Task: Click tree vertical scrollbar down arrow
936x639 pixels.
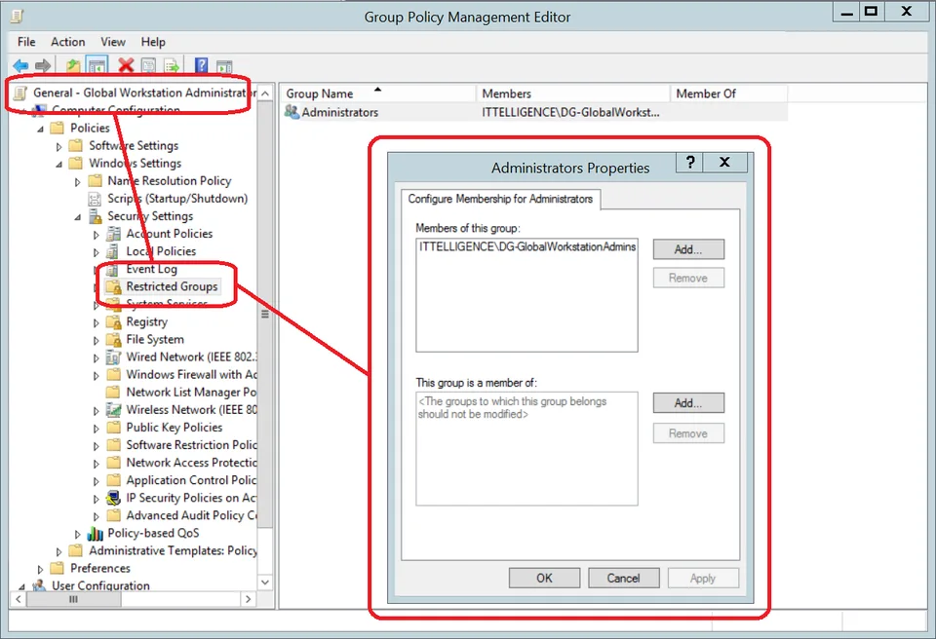Action: [265, 582]
